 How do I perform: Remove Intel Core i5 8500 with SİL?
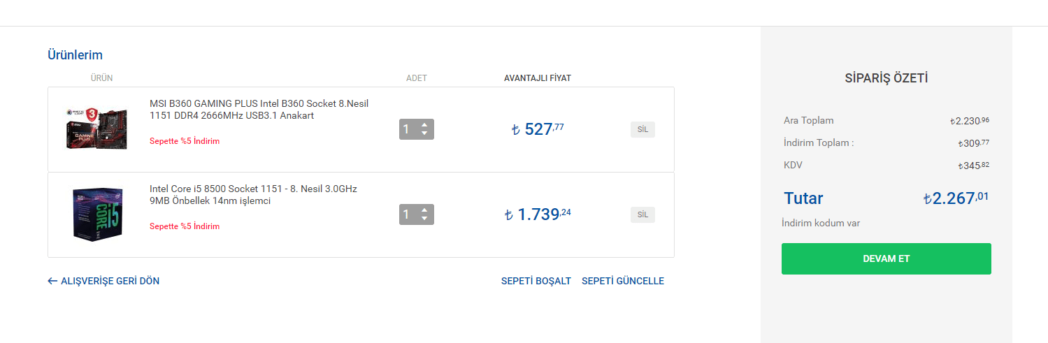coord(643,214)
